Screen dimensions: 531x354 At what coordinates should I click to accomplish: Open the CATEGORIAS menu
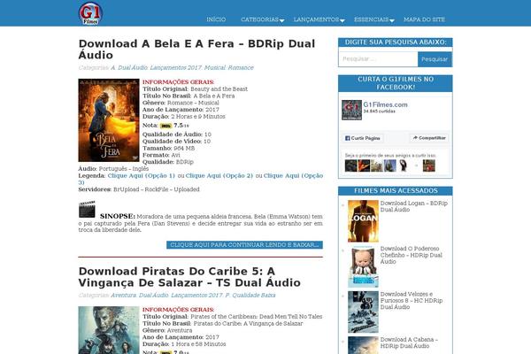point(259,19)
